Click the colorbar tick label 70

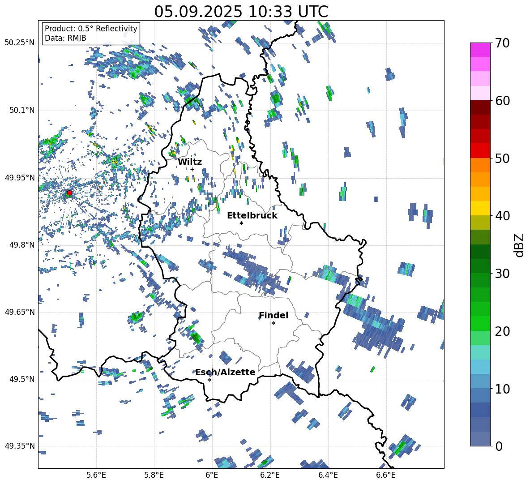pyautogui.click(x=502, y=43)
